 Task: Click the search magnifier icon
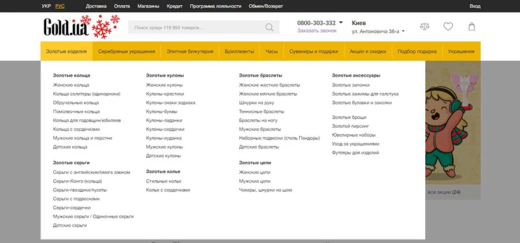coord(269,27)
